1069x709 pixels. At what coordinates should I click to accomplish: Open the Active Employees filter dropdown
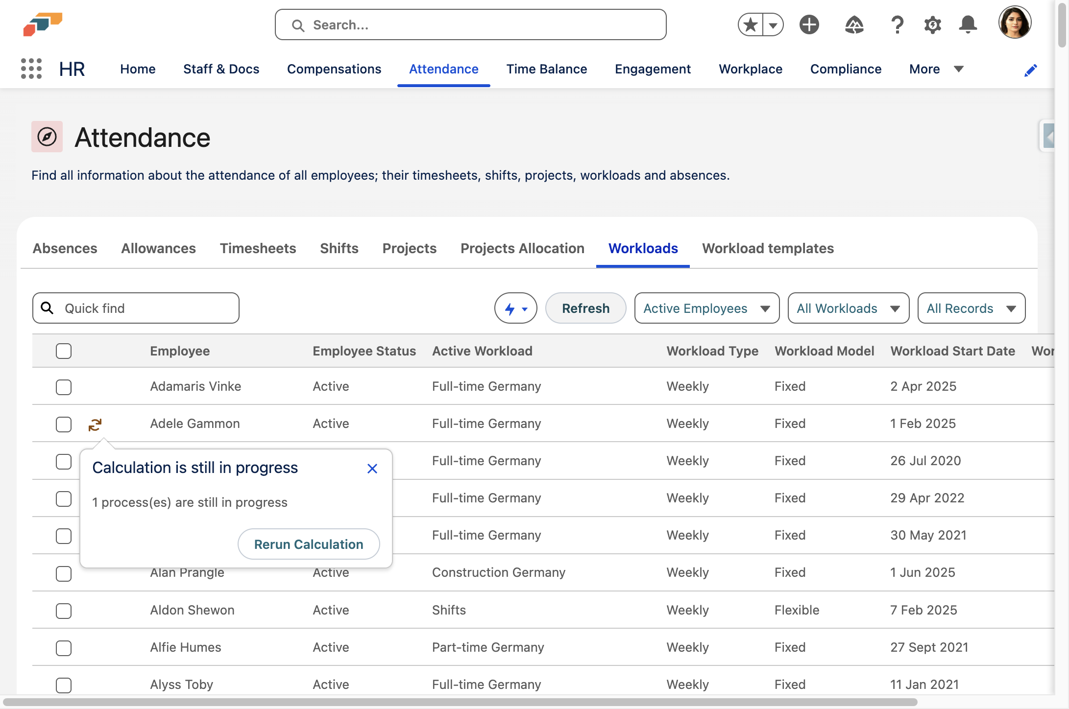[706, 308]
